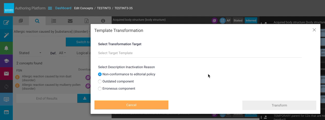Click the info circle tab icon
This screenshot has width=325, height=120.
[x=103, y=21]
